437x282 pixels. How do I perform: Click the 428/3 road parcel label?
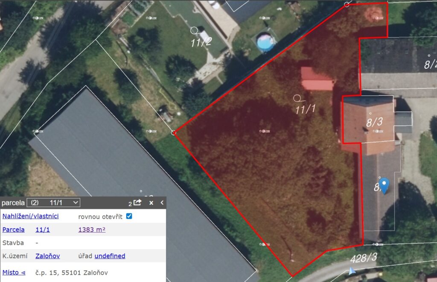click(x=364, y=258)
